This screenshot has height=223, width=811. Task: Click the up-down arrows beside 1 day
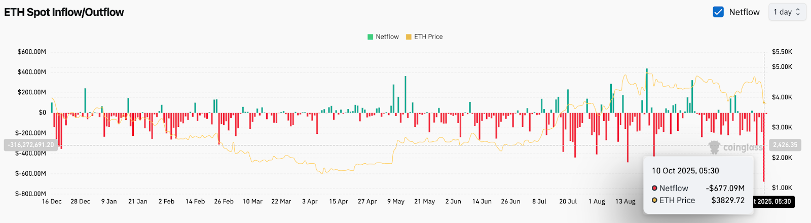pyautogui.click(x=798, y=12)
